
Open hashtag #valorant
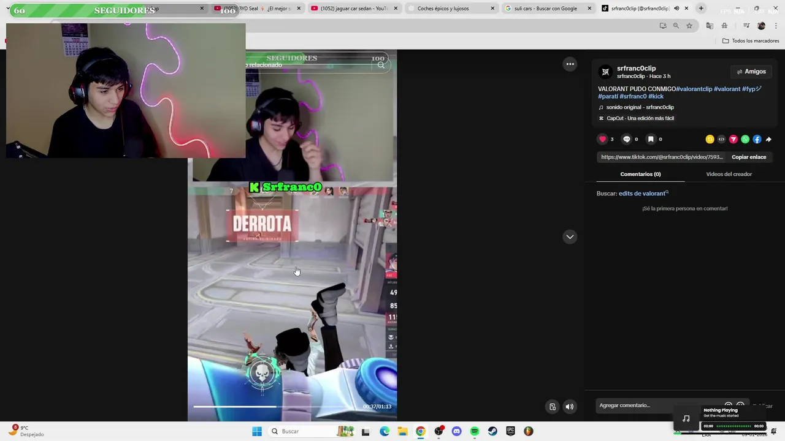pyautogui.click(x=727, y=89)
